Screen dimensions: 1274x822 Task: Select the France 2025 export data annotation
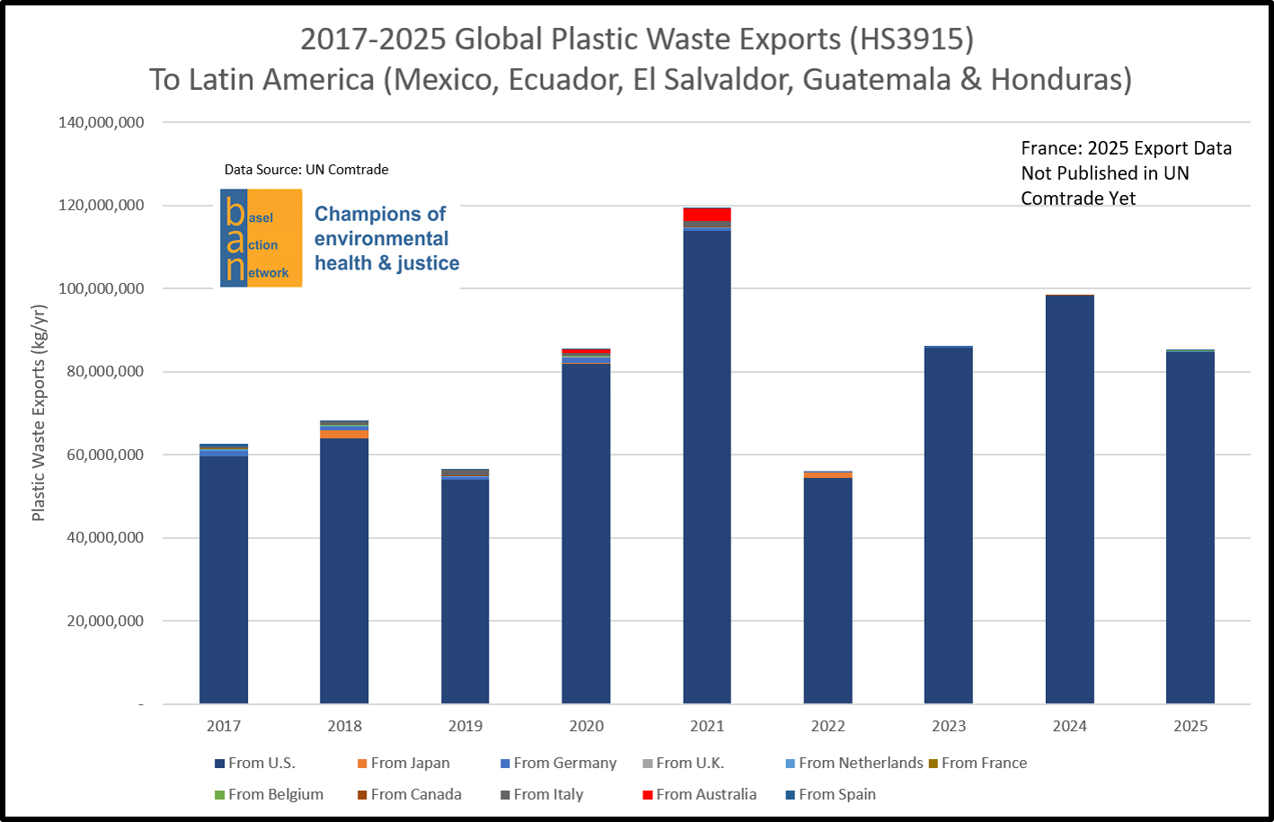[x=1127, y=173]
